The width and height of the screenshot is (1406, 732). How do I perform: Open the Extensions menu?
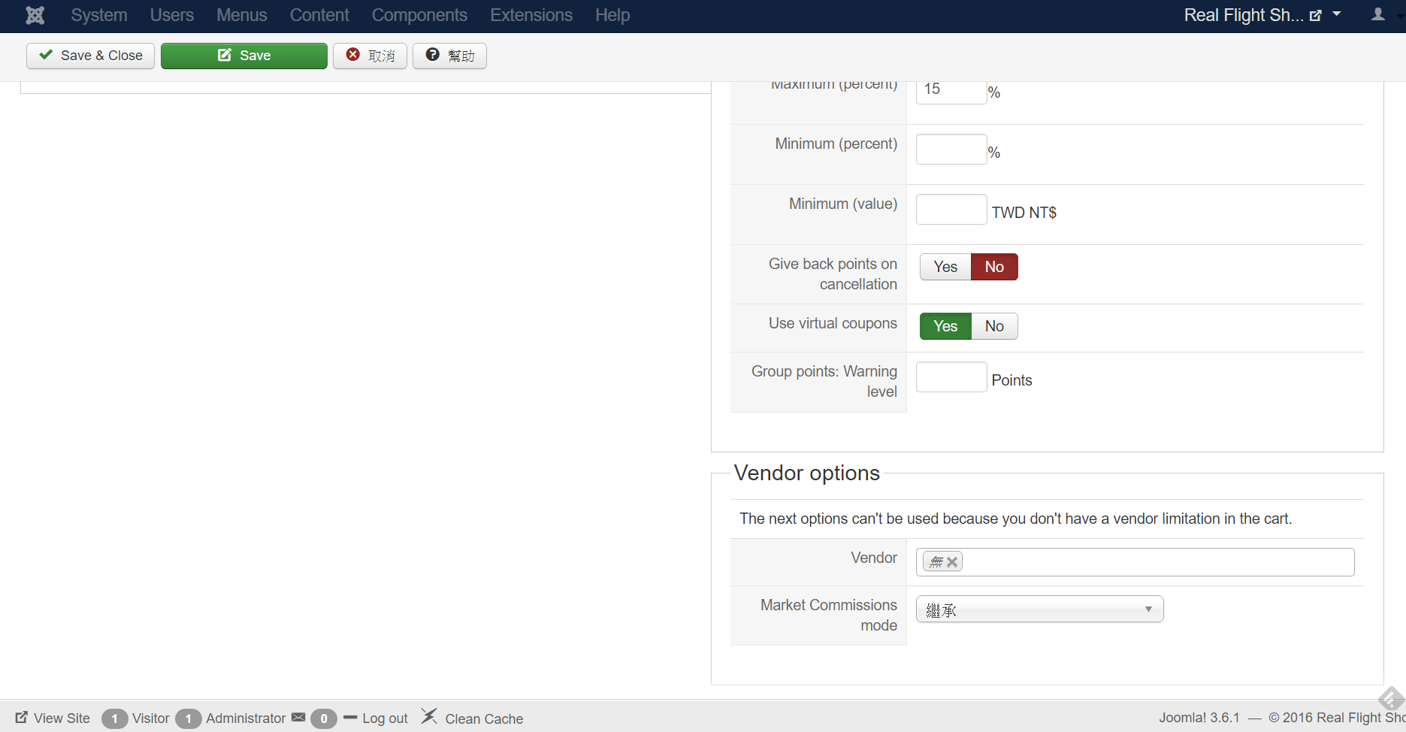[x=531, y=15]
